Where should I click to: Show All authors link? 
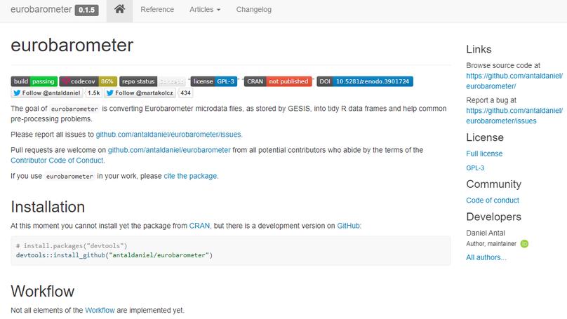tap(486, 257)
